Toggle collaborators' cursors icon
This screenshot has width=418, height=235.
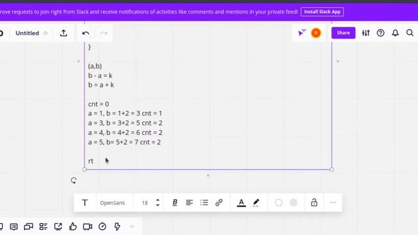(x=302, y=33)
